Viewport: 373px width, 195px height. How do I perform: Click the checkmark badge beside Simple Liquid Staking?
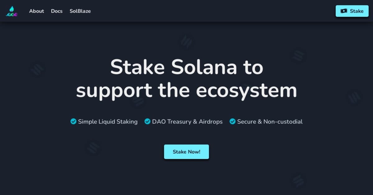pyautogui.click(x=73, y=122)
